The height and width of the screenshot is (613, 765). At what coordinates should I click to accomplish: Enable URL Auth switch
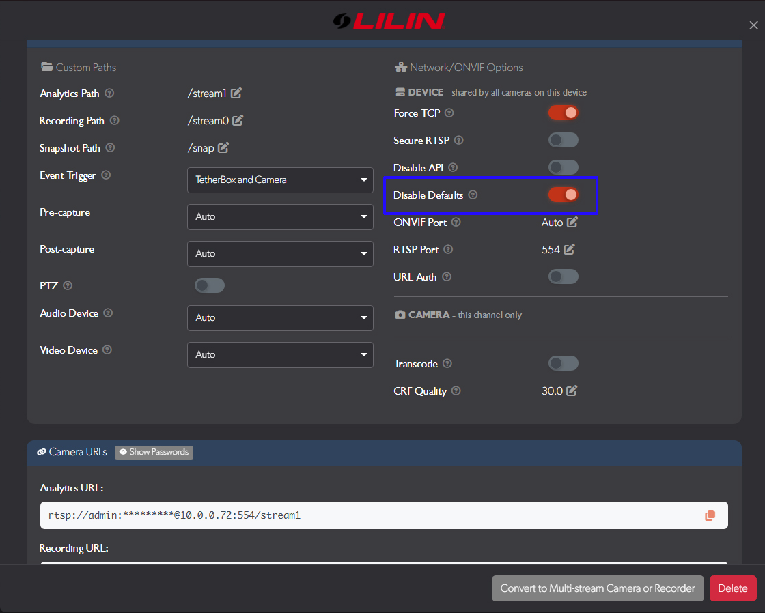click(563, 276)
